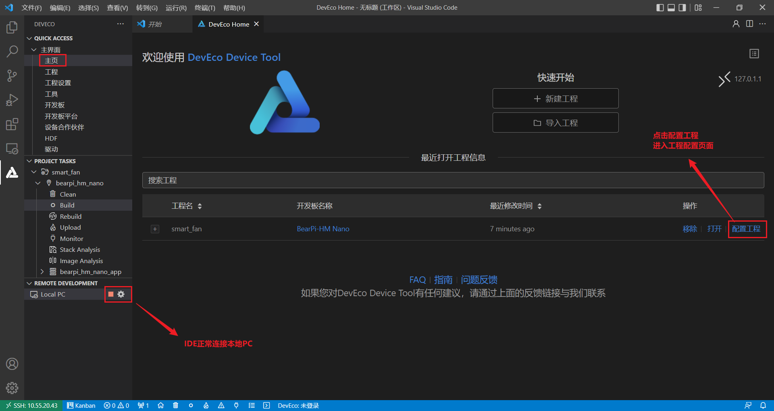Click the BearPi-HM Nano board link
Screen dimensions: 774x411
pyautogui.click(x=323, y=229)
